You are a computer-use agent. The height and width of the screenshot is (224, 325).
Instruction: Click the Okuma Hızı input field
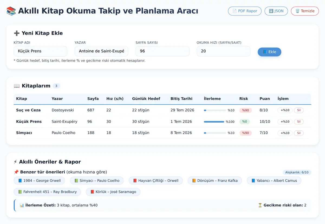click(223, 51)
